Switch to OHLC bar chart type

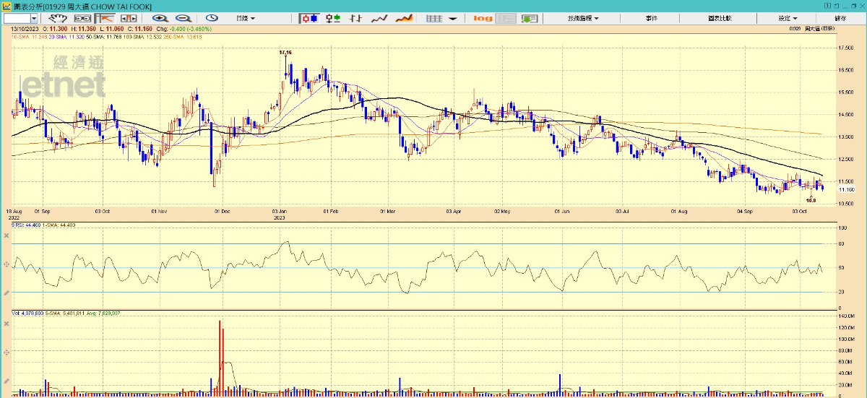[356, 17]
